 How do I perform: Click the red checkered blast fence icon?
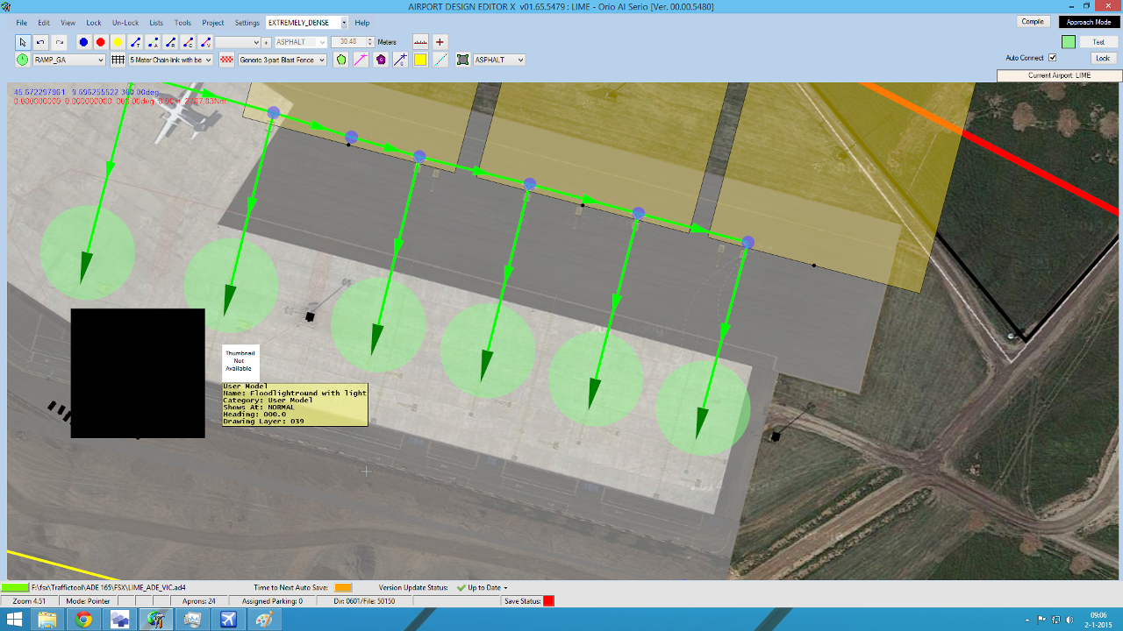click(227, 60)
